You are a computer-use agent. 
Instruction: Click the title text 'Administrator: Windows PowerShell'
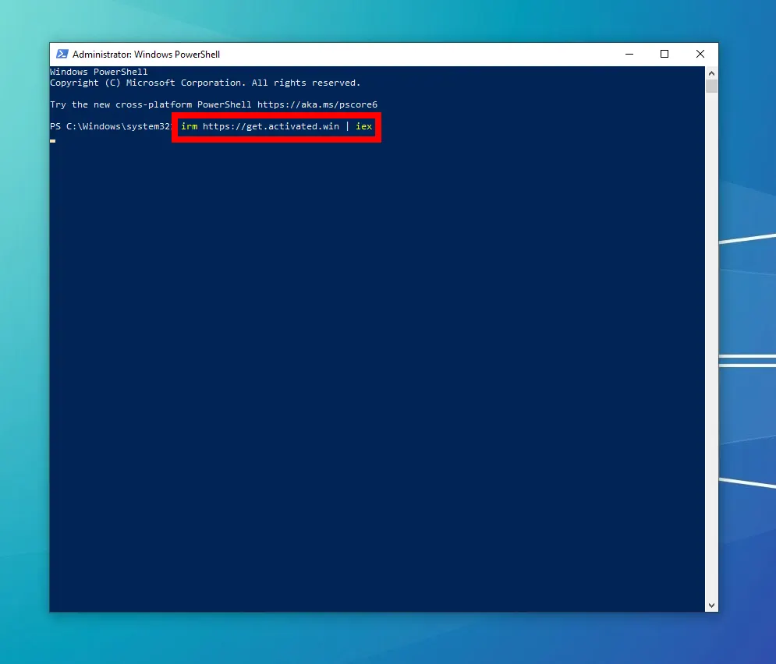pos(146,55)
